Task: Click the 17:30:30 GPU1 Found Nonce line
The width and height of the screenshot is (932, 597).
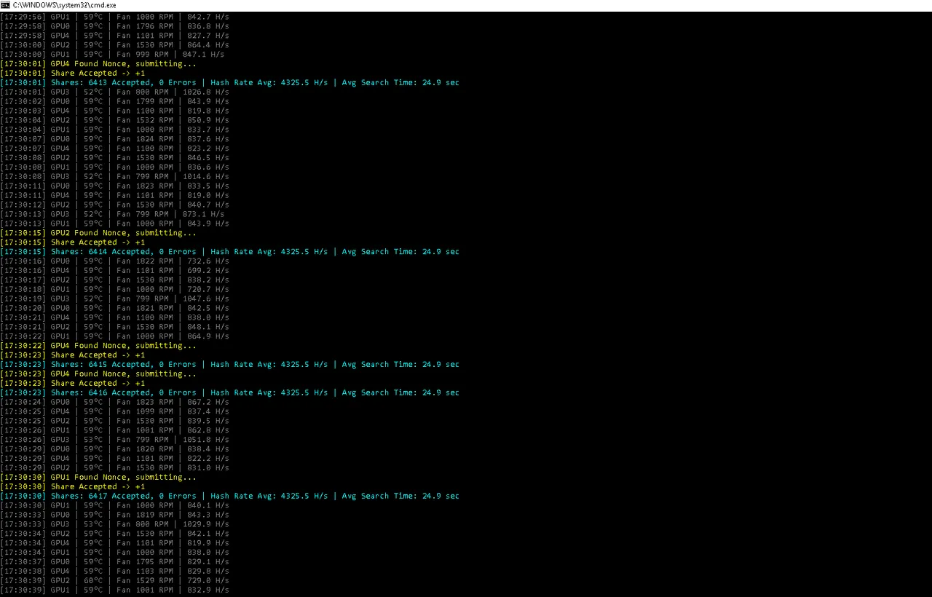Action: 98,478
